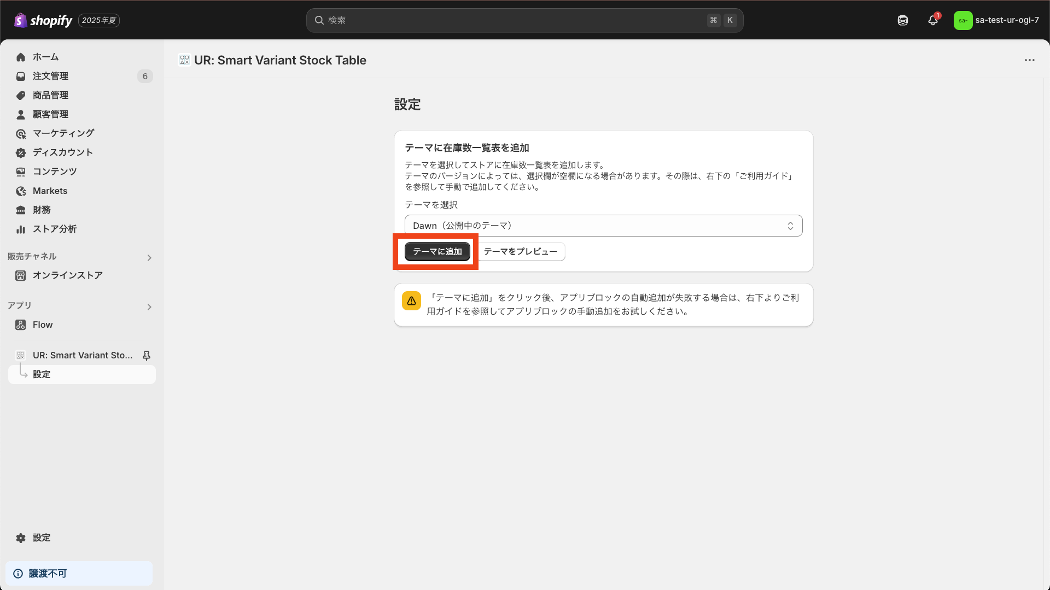Click the テーマに追加 button
Viewport: 1050px width, 590px height.
[x=436, y=251]
